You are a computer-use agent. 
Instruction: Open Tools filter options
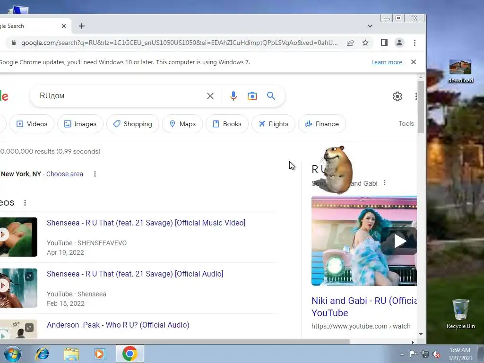406,123
